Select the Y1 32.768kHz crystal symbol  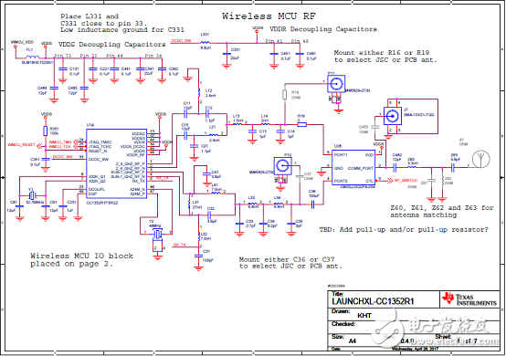click(x=32, y=195)
